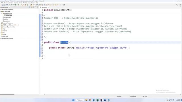182x102 pixels.
Task: Open the Windows Start menu
Action: coord(73,100)
